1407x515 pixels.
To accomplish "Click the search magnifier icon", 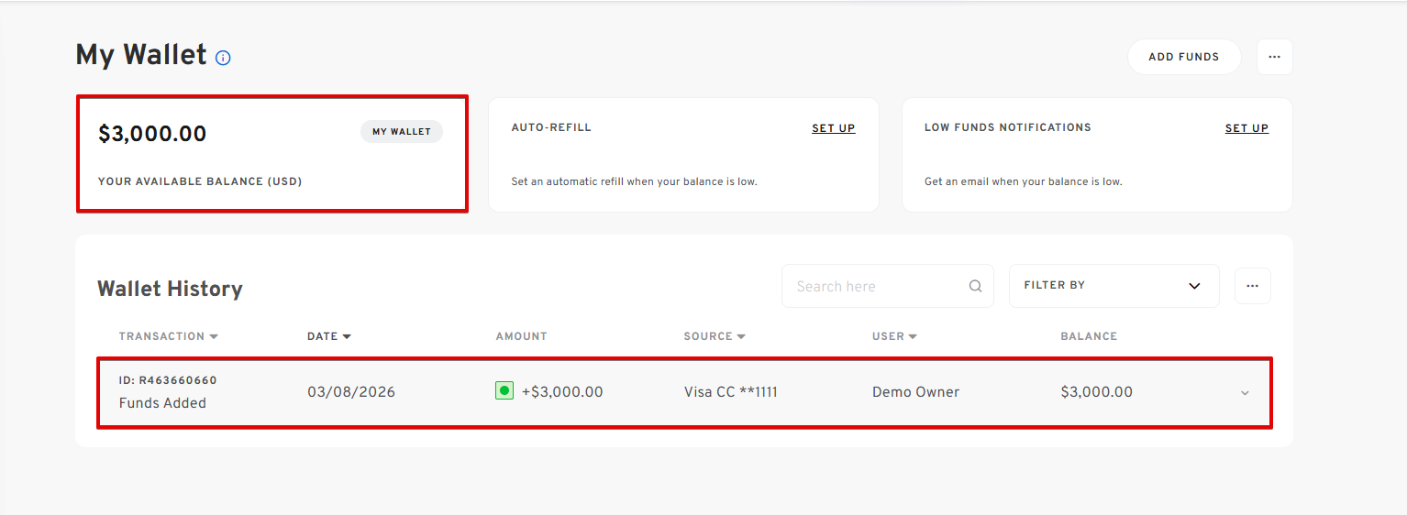I will [x=975, y=286].
